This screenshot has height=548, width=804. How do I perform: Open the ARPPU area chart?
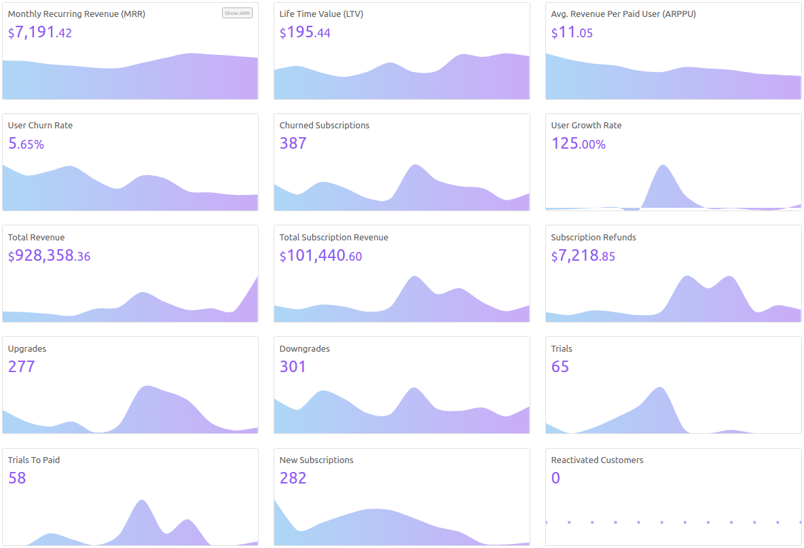coord(673,76)
